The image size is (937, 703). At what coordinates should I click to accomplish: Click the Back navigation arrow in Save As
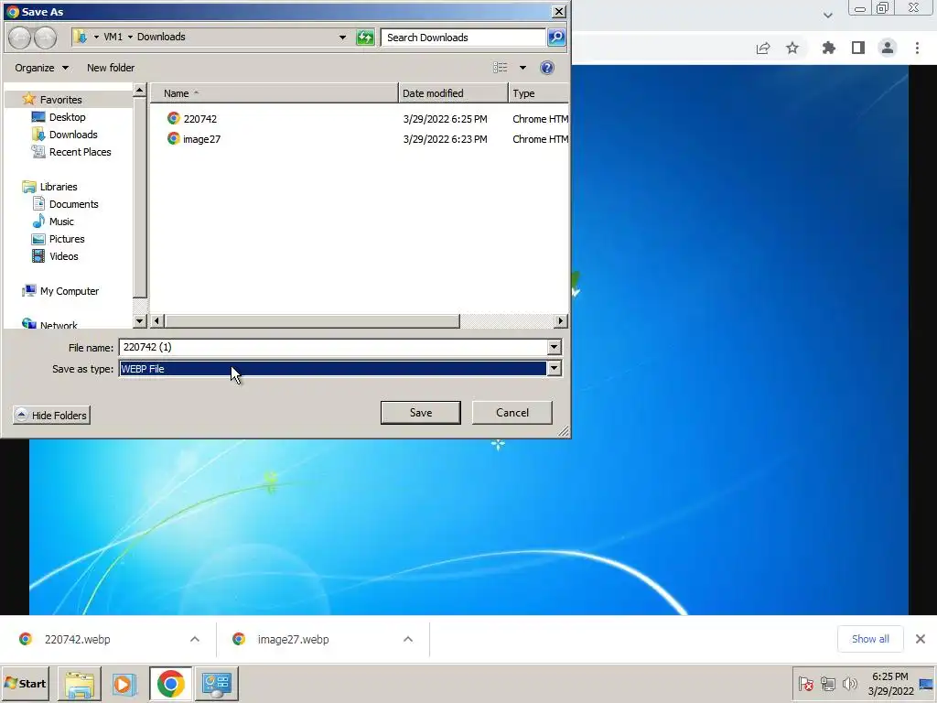[19, 38]
